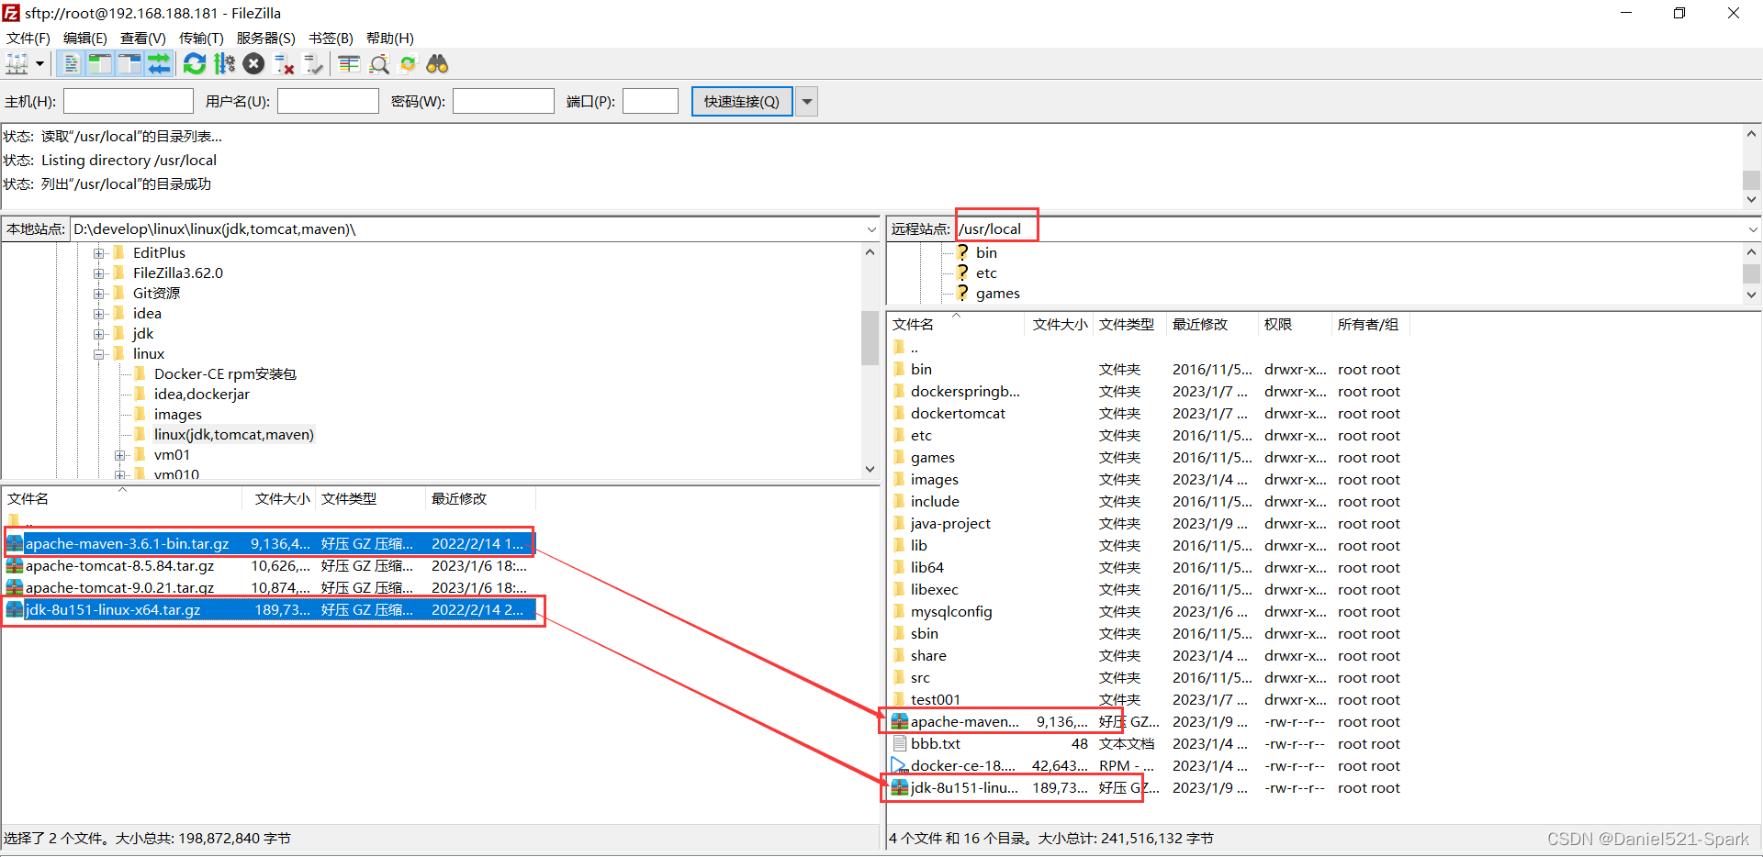Open the 编辑(E) menu
The height and width of the screenshot is (857, 1763).
click(x=85, y=38)
